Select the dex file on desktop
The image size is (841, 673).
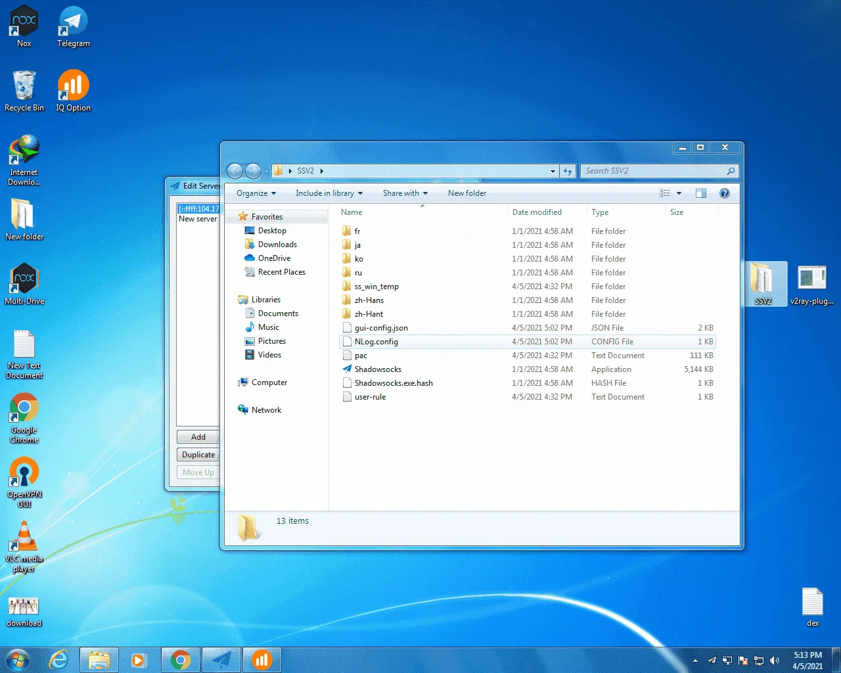(813, 606)
